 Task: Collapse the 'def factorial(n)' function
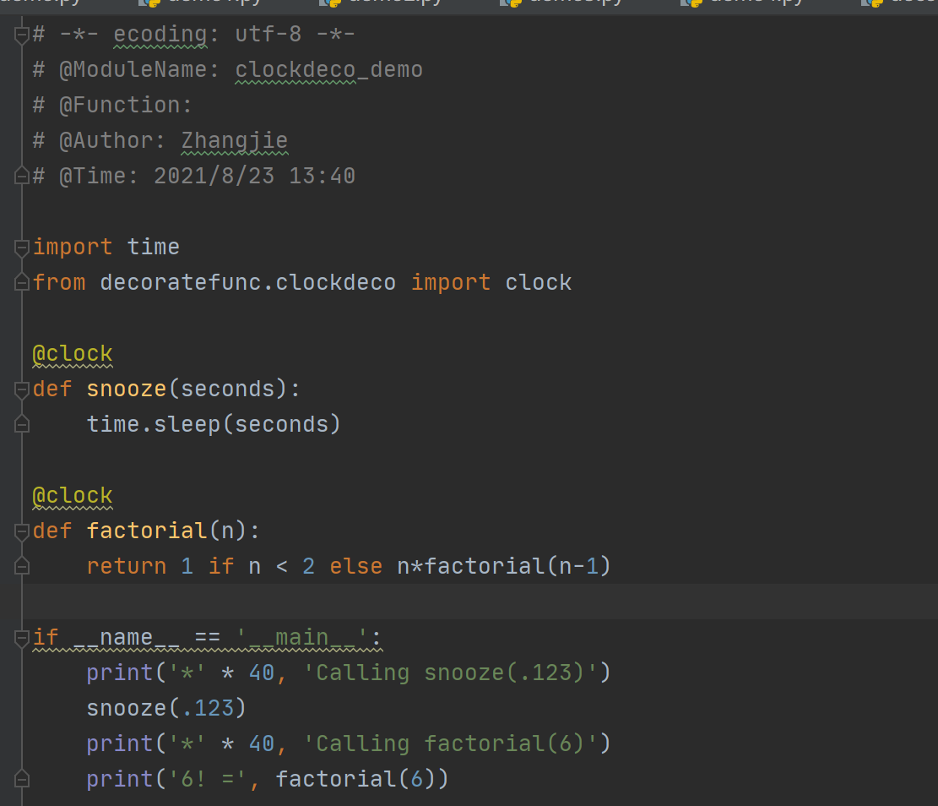coord(22,531)
